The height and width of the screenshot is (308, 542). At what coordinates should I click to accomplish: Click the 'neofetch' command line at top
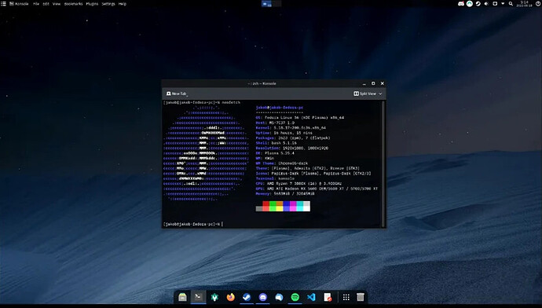click(202, 102)
